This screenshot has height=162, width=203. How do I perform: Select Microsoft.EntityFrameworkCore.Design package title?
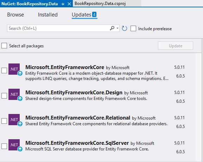pyautogui.click(x=74, y=93)
